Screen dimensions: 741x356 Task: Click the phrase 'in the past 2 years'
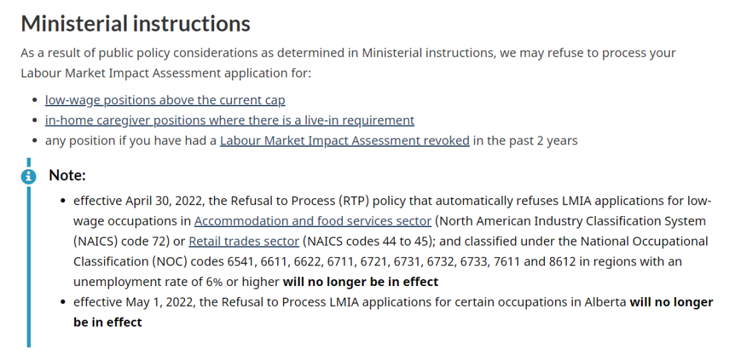point(525,141)
